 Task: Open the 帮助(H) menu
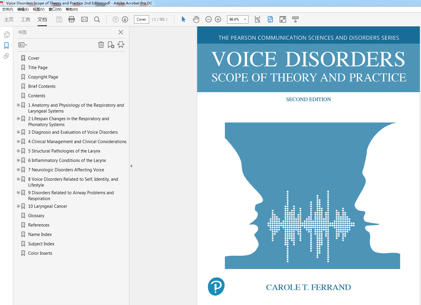click(x=72, y=9)
